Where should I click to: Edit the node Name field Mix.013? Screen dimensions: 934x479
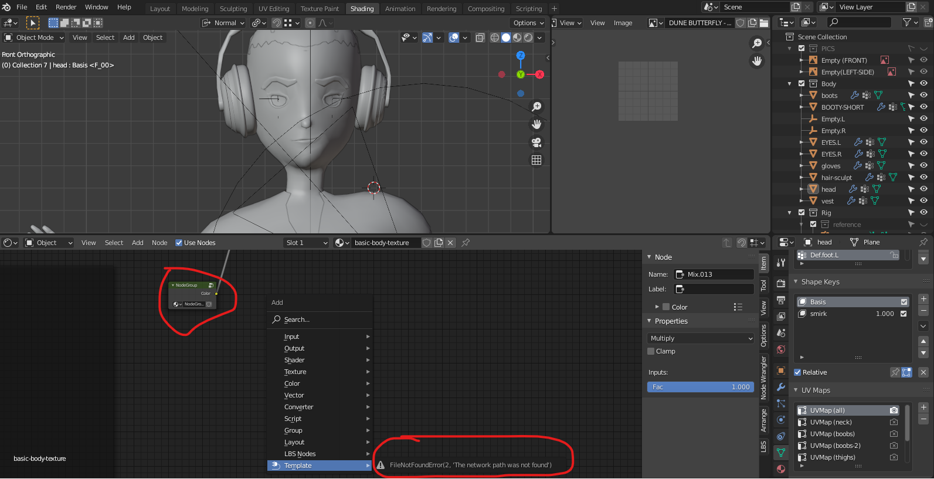click(x=714, y=274)
